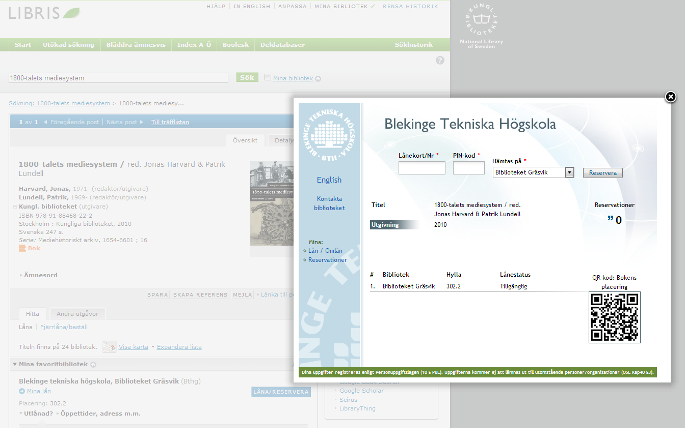Open MINA BIBLIOTEK in header
The image size is (685, 442).
pyautogui.click(x=341, y=7)
